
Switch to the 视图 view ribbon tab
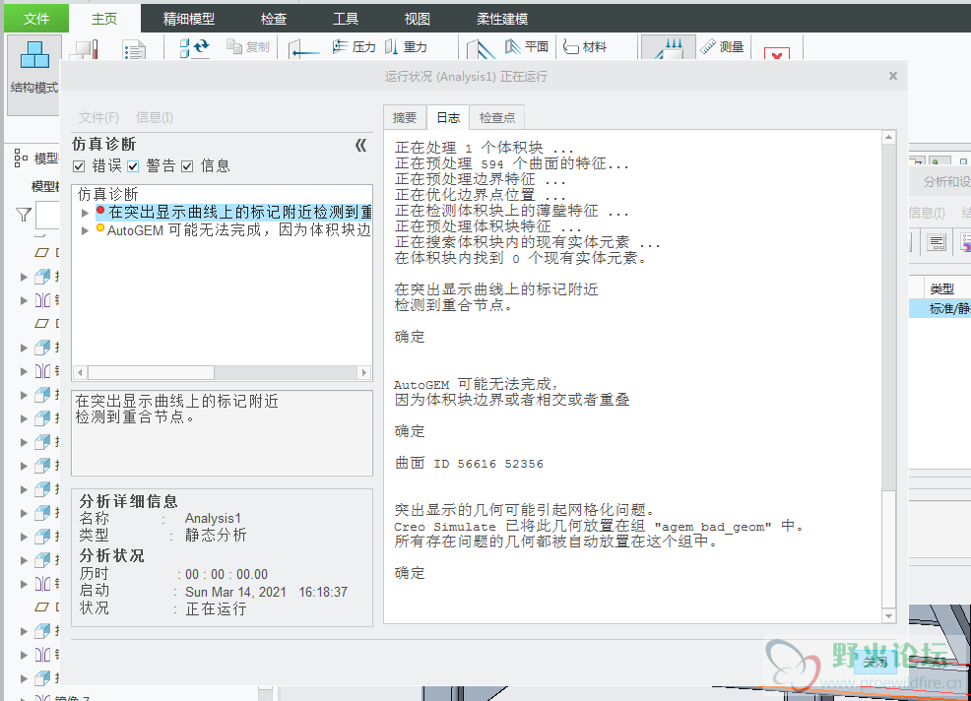[x=418, y=19]
